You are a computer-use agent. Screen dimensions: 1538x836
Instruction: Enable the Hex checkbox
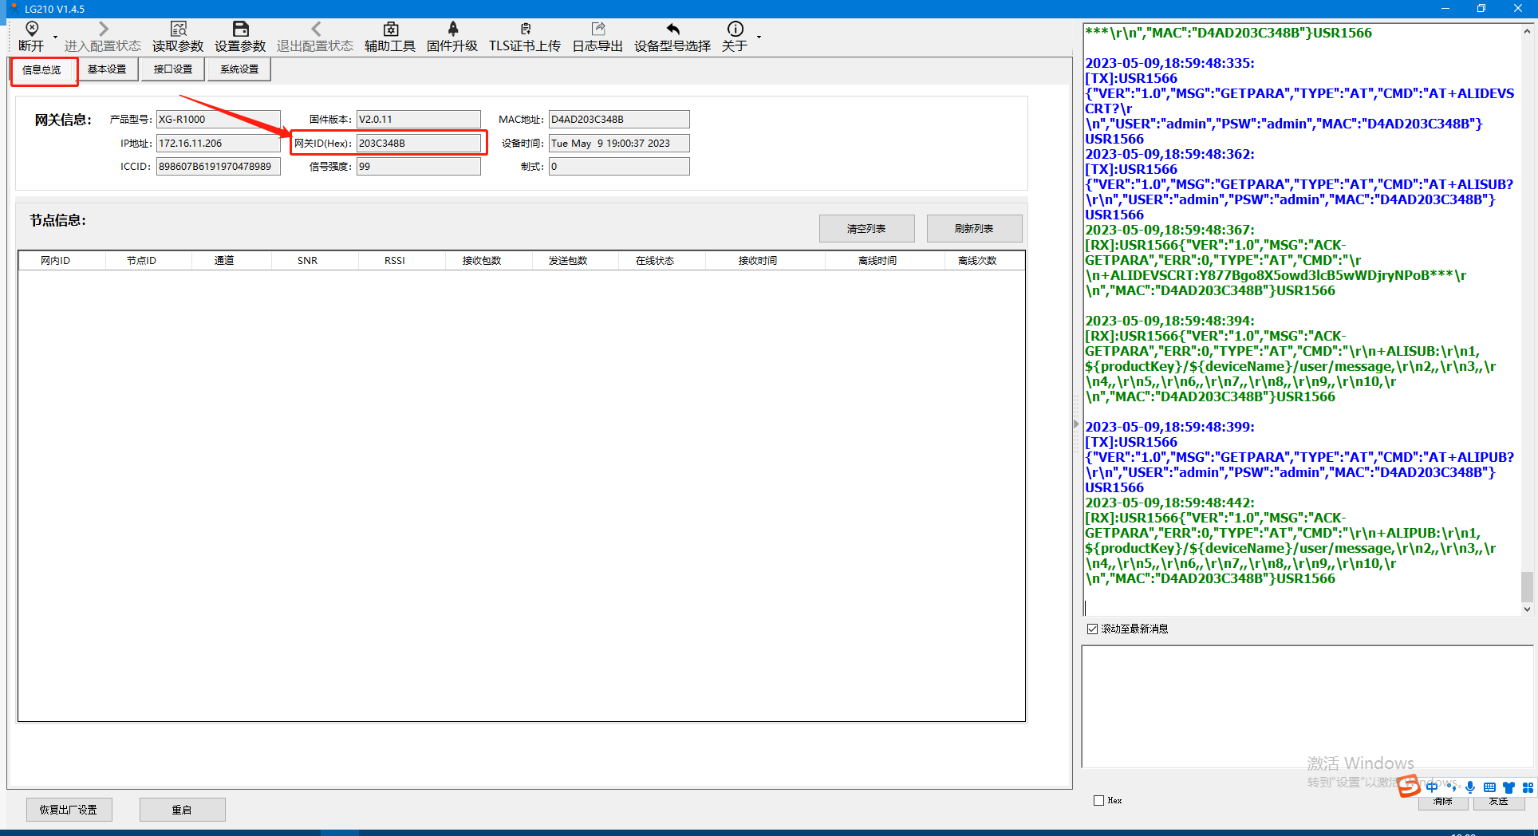tap(1098, 800)
